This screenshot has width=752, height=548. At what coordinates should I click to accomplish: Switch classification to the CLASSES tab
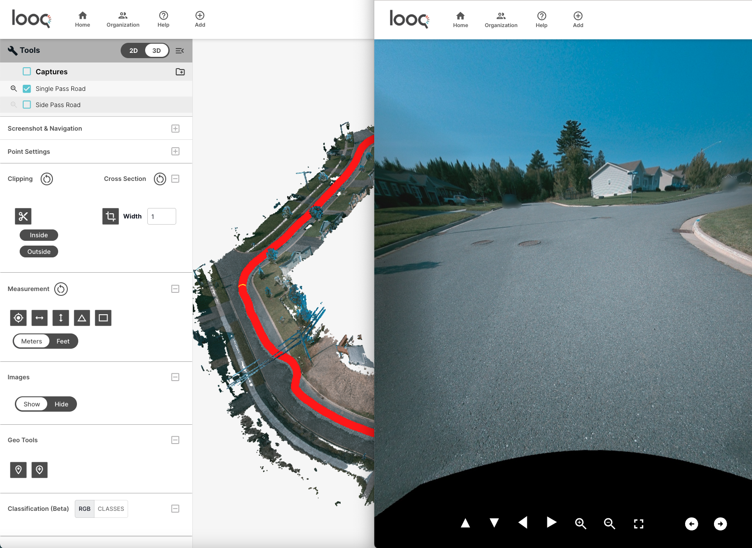coord(111,509)
